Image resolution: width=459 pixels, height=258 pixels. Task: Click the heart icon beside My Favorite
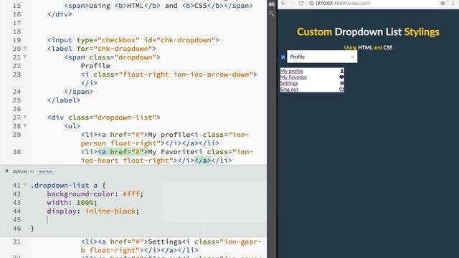(341, 77)
